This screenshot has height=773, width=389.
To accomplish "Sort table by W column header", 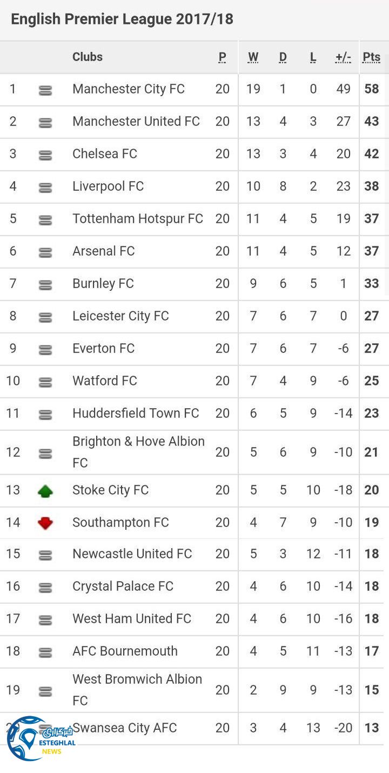I will click(253, 57).
